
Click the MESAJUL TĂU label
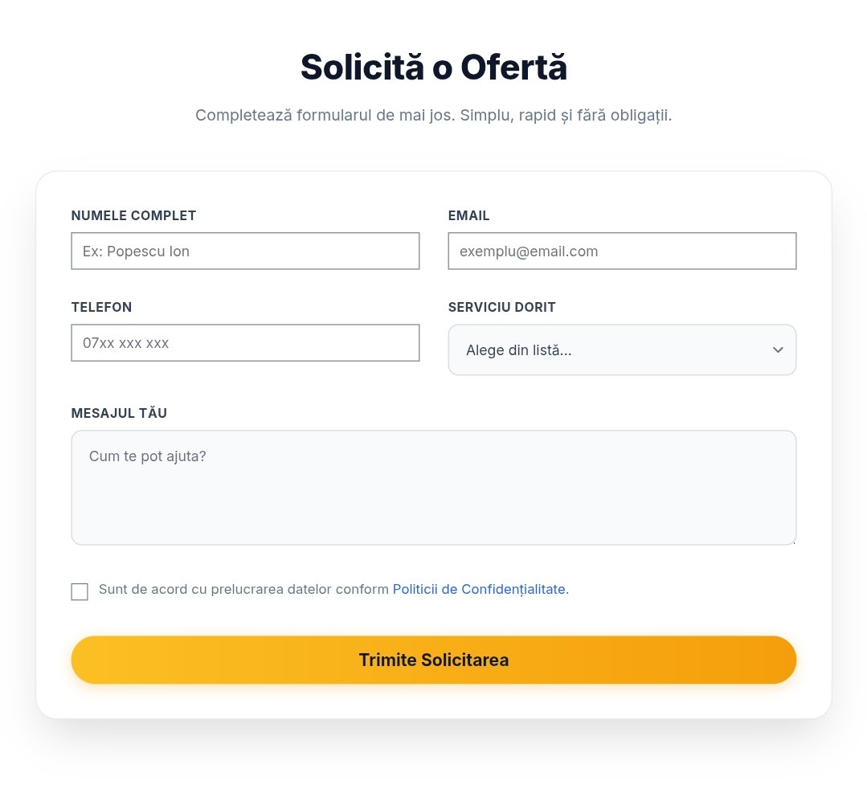tap(119, 413)
